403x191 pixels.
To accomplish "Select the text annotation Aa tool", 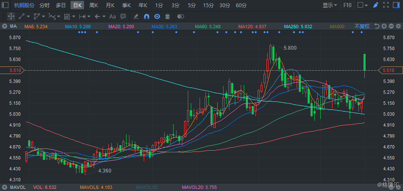I will point(112,16).
